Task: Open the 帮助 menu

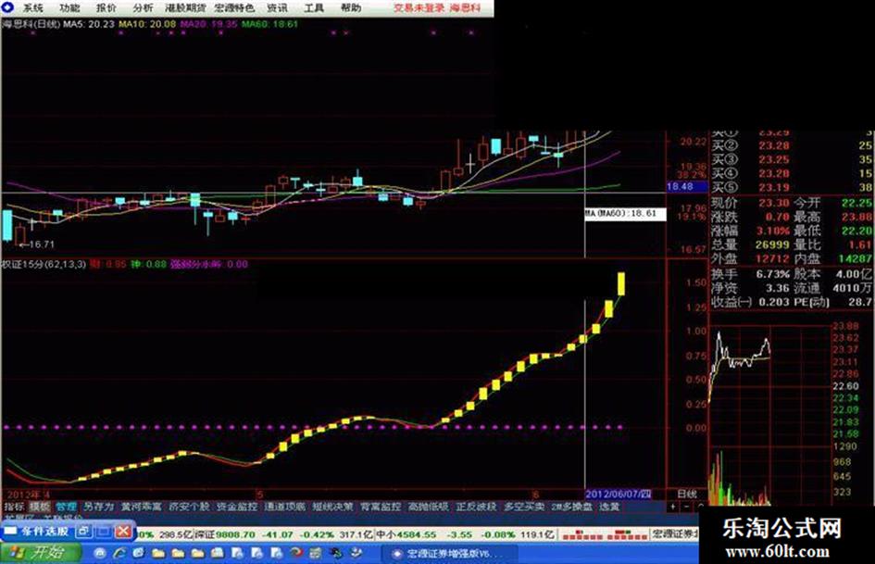Action: click(x=350, y=7)
